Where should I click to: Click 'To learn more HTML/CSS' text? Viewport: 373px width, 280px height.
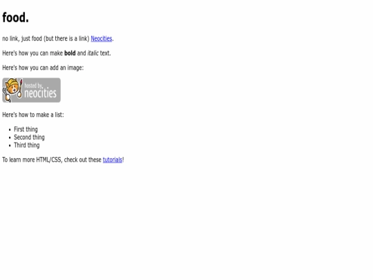tap(32, 160)
